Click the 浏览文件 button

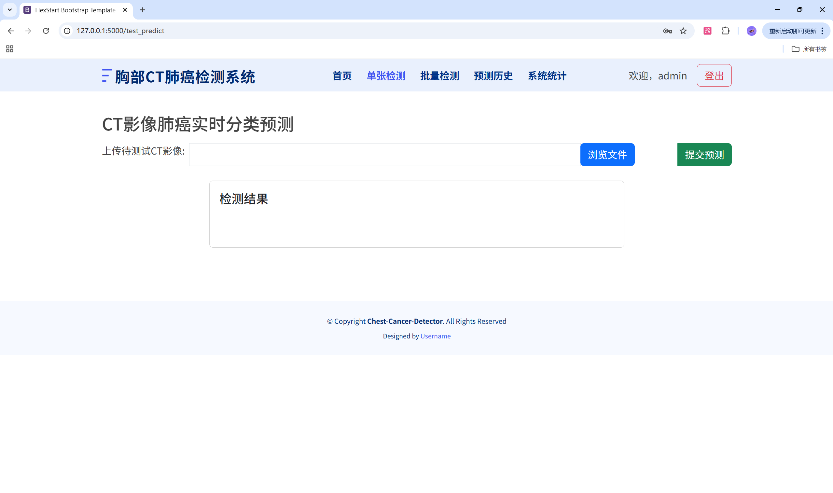tap(607, 155)
